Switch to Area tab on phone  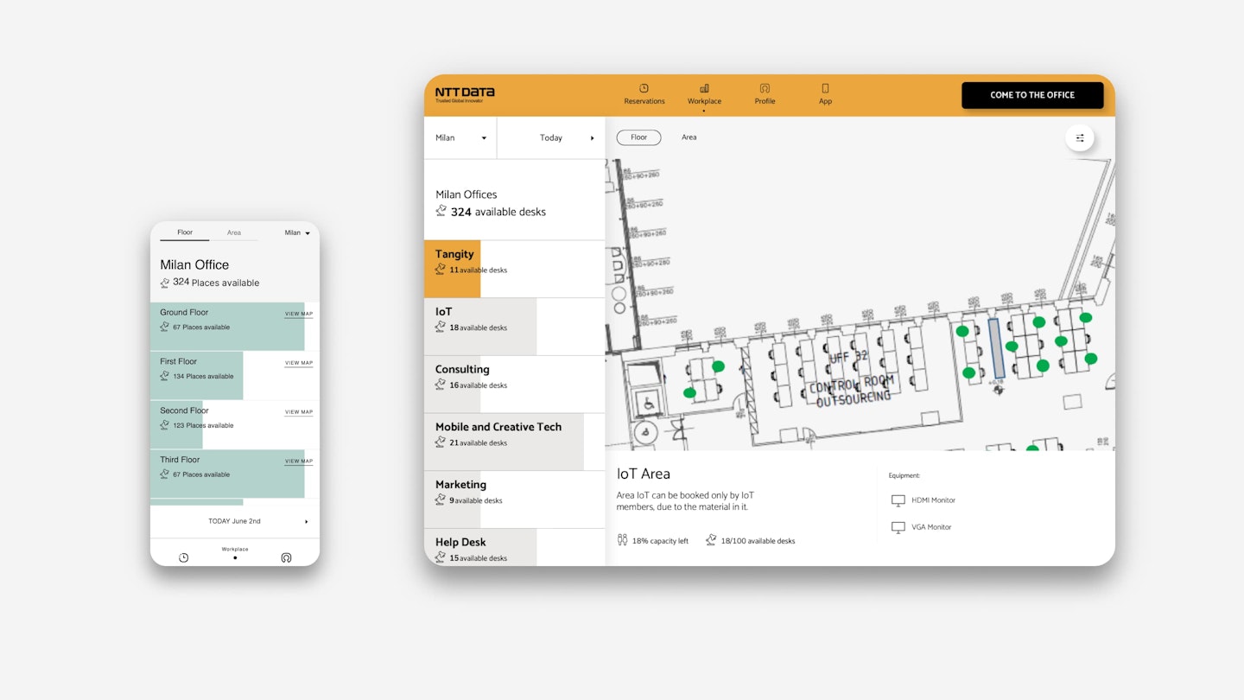pos(234,232)
